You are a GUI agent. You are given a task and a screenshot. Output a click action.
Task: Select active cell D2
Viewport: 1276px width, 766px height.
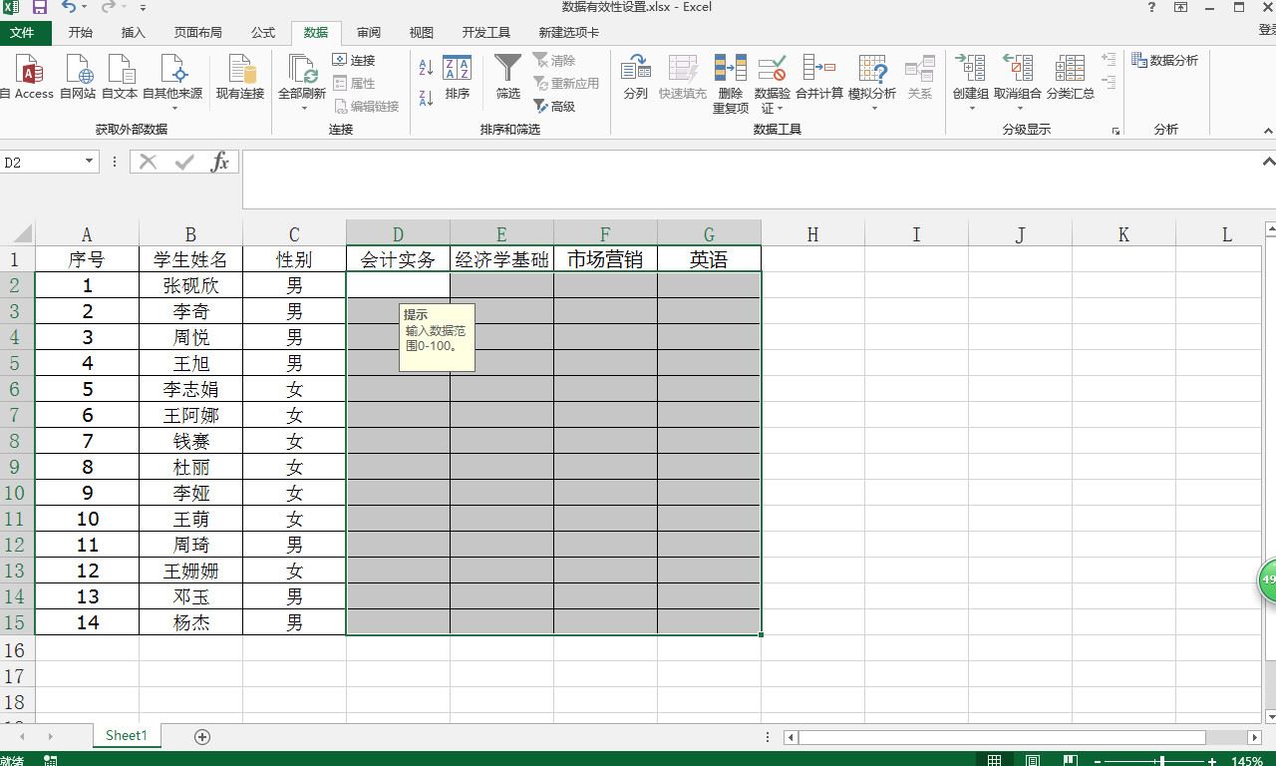(x=398, y=285)
